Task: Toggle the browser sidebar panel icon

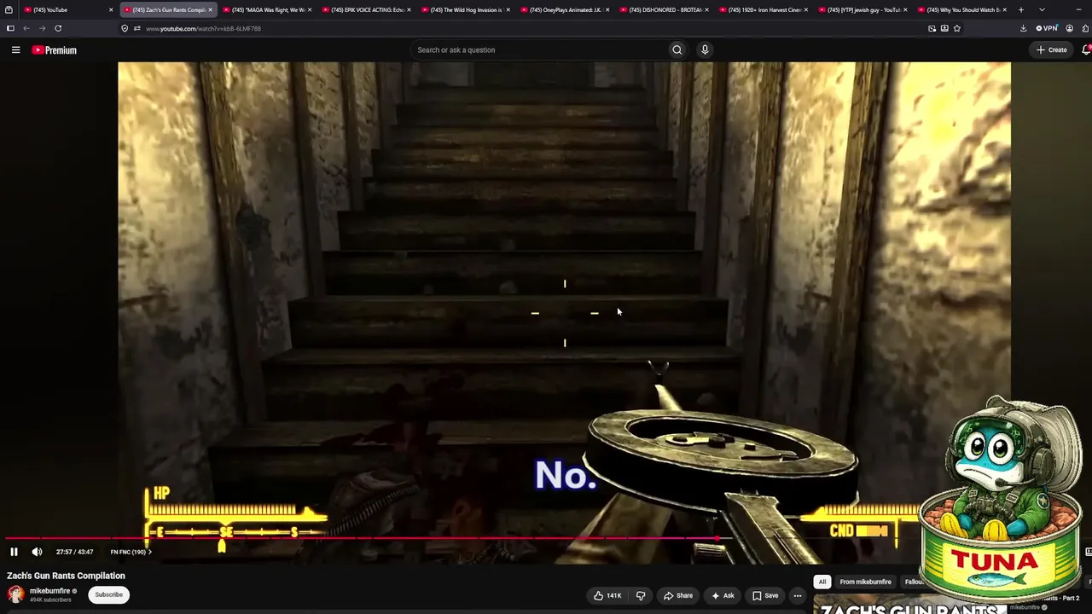Action: coord(10,28)
